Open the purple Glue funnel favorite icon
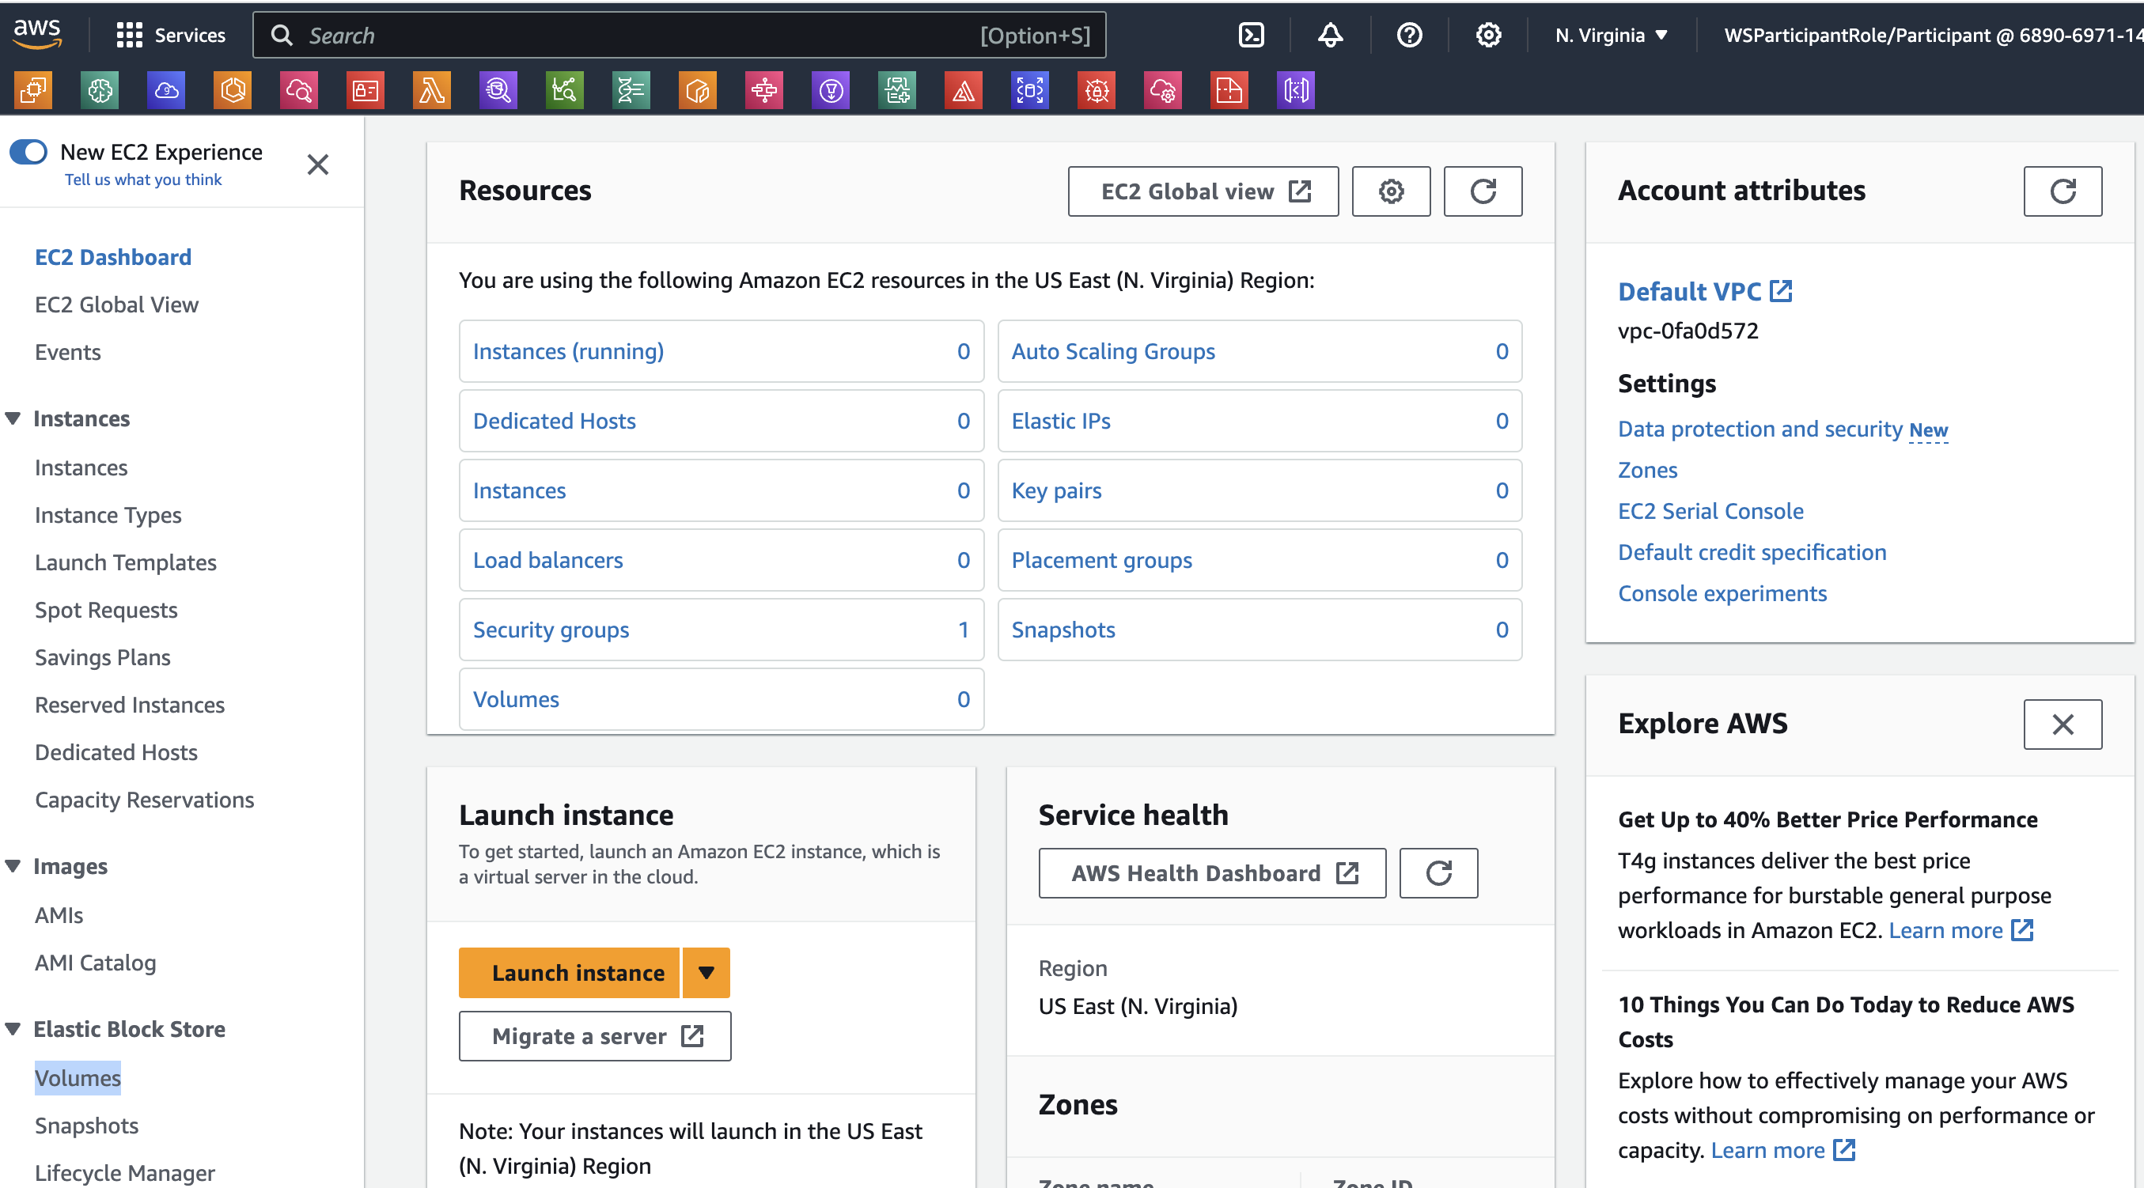 [x=831, y=90]
